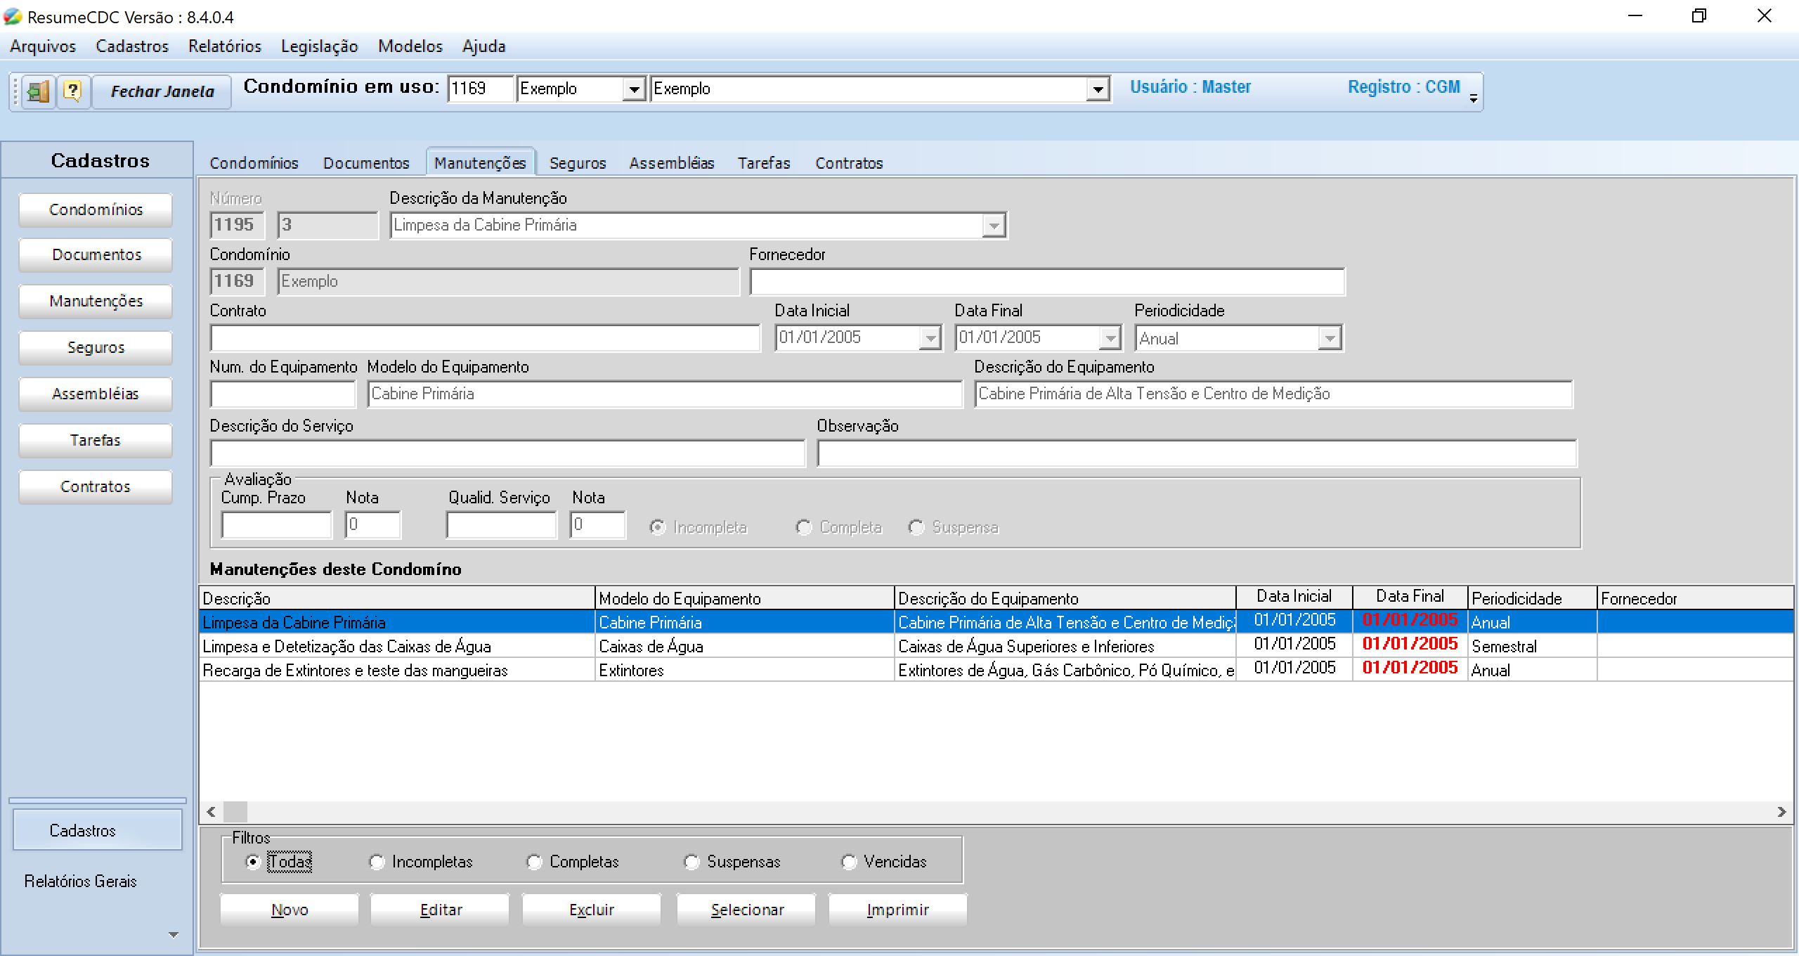Click the horizontal scrollbar thumb

235,812
